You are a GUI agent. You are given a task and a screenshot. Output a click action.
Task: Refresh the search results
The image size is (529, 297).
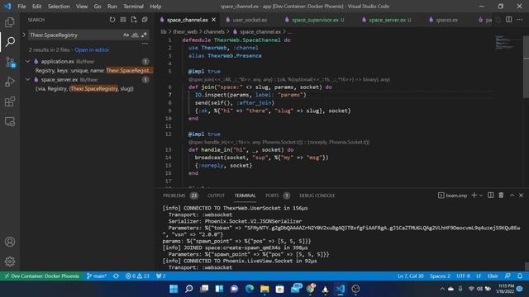(x=112, y=20)
